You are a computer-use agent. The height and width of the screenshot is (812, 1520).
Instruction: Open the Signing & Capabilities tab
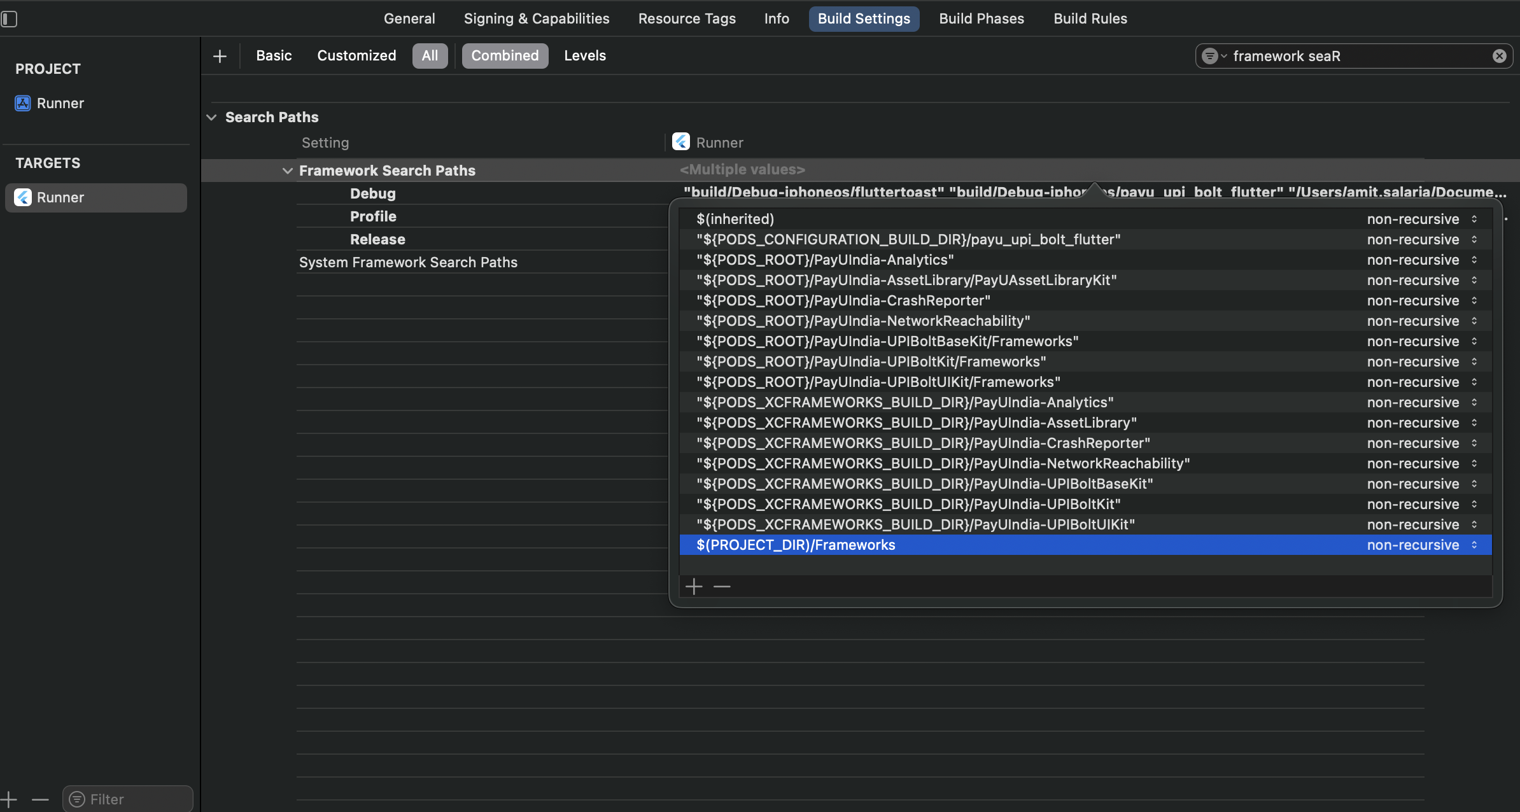537,19
